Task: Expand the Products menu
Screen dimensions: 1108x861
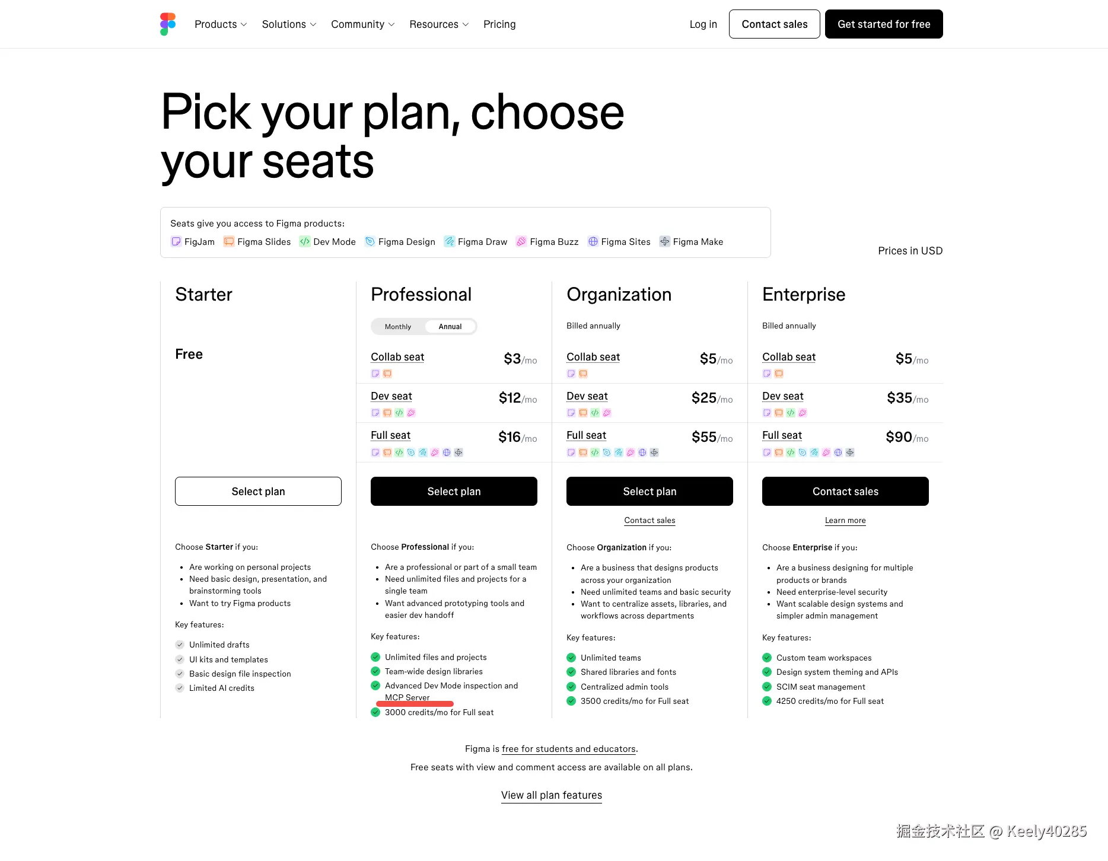Action: pos(220,24)
